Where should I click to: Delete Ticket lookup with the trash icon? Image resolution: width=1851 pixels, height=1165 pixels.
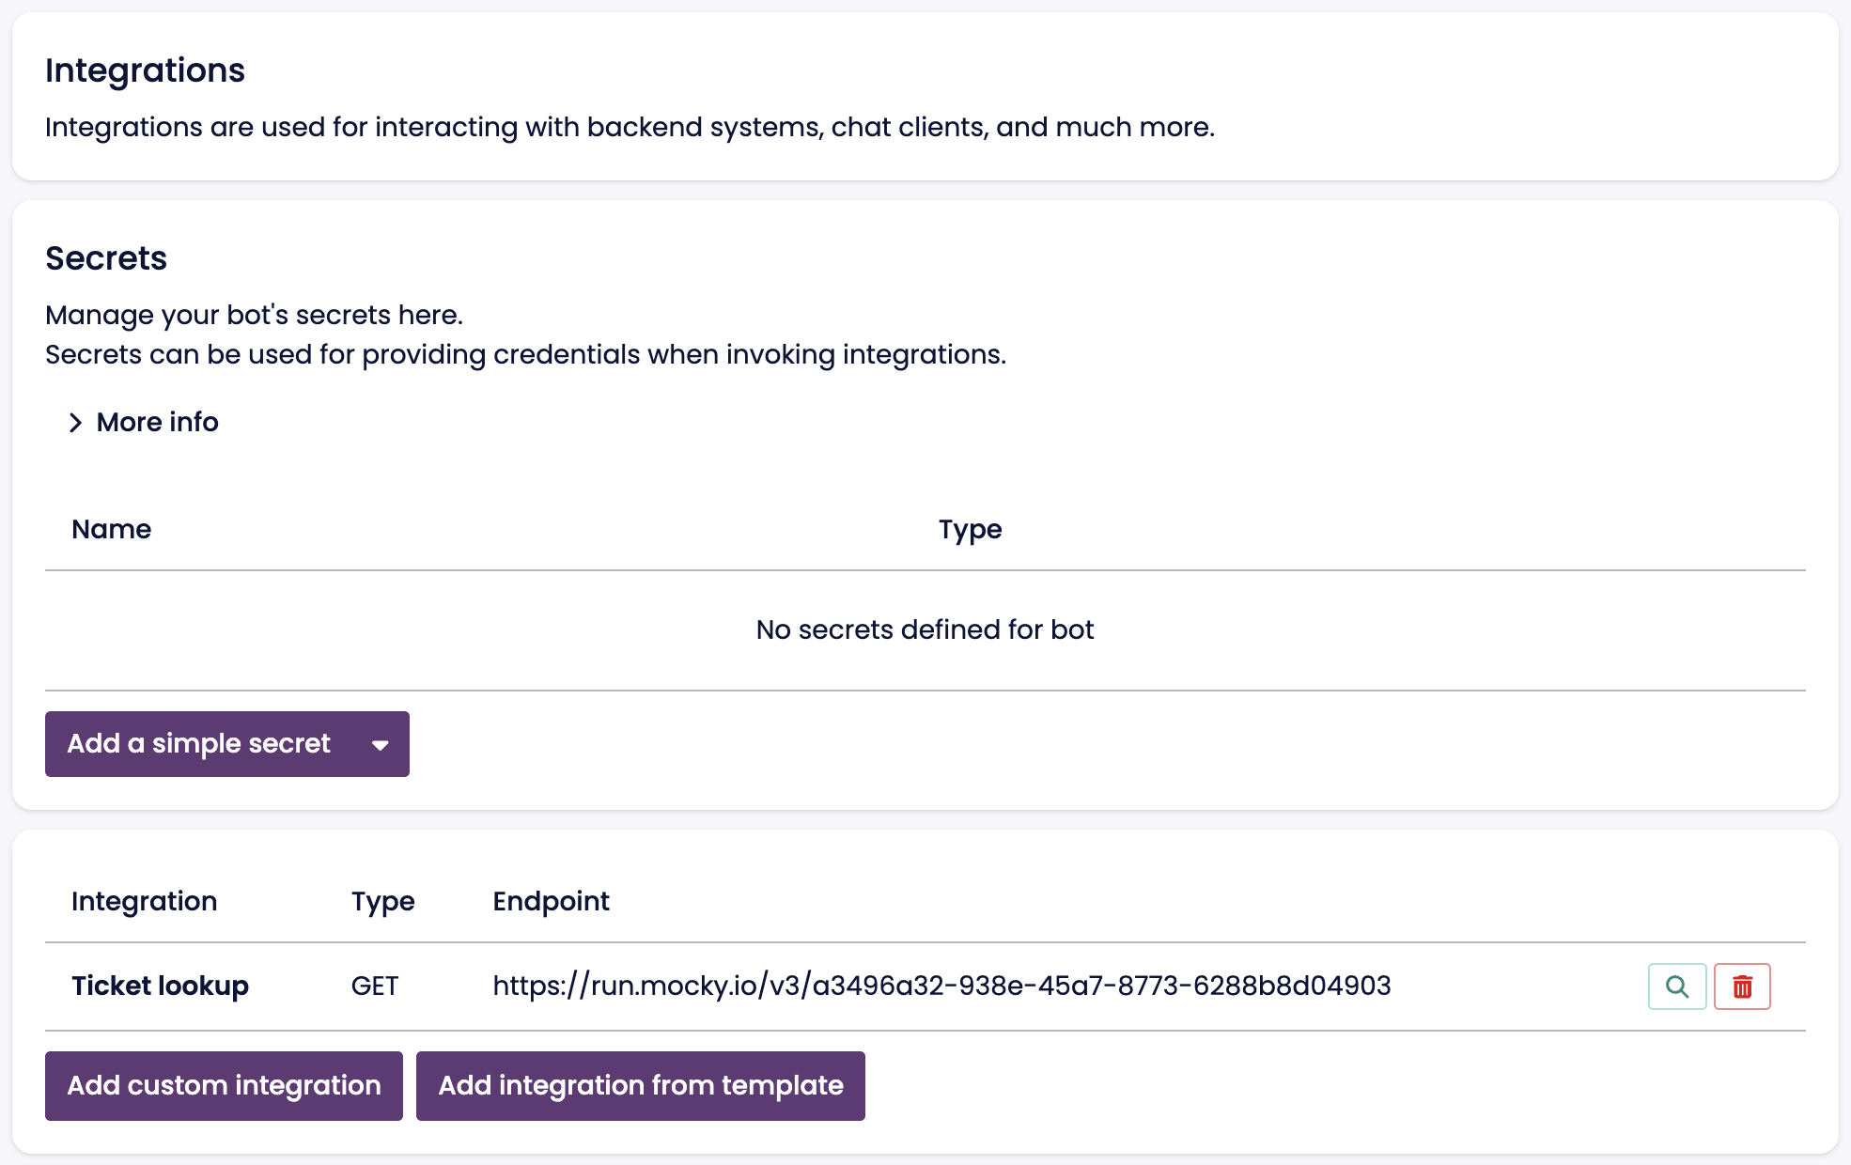[1742, 986]
